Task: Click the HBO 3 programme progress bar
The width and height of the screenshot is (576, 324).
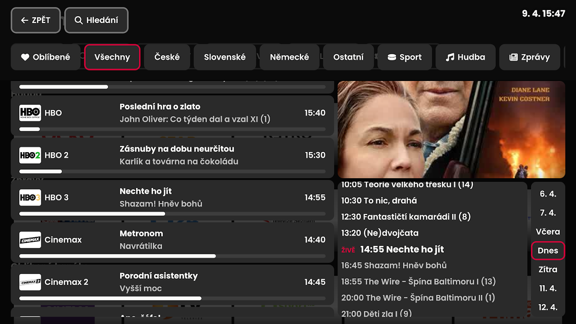Action: coord(172,214)
